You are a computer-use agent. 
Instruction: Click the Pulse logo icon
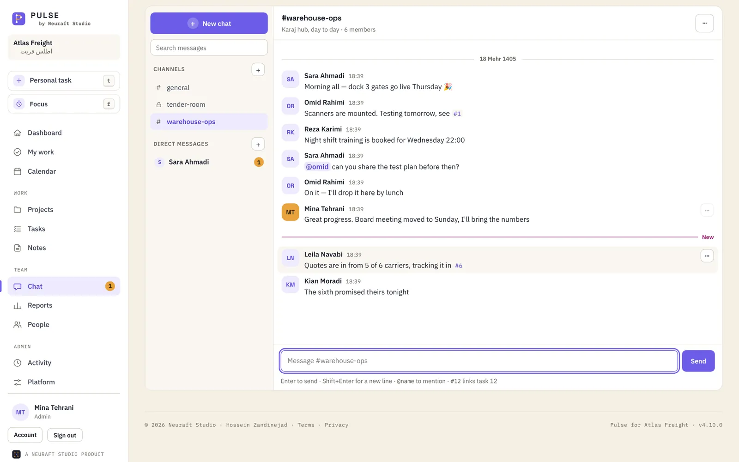pos(18,18)
